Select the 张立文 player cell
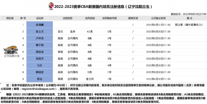Image resolution: width=207 pixels, height=104 pixels. 39,31
